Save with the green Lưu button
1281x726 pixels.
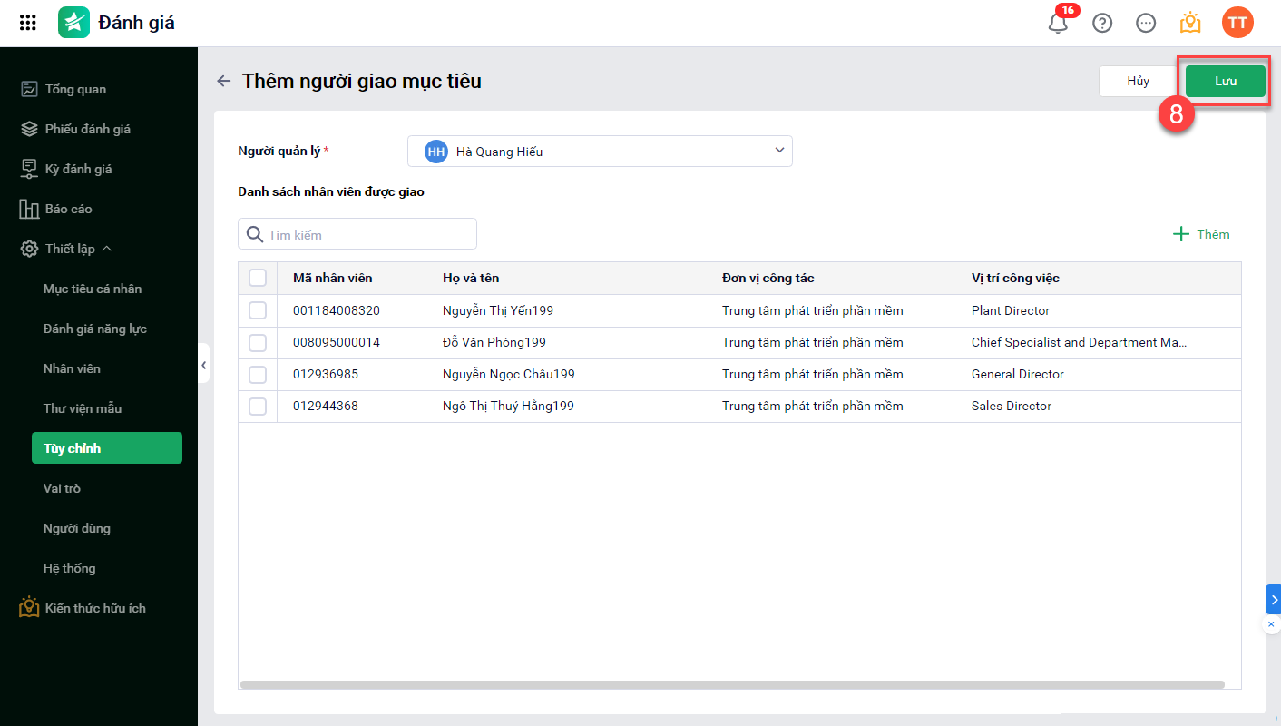click(1226, 81)
